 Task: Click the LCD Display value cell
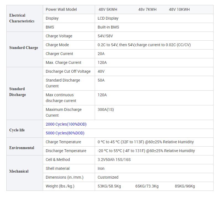click(x=108, y=18)
